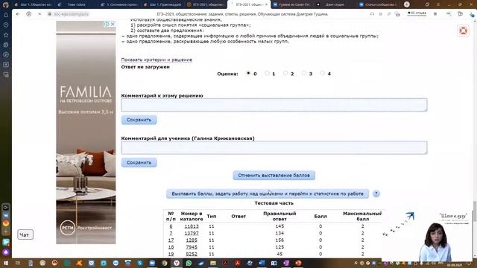Switch to Yandex Browser taskbar icon
Image resolution: width=477 pixels, height=268 pixels.
pyautogui.click(x=177, y=263)
